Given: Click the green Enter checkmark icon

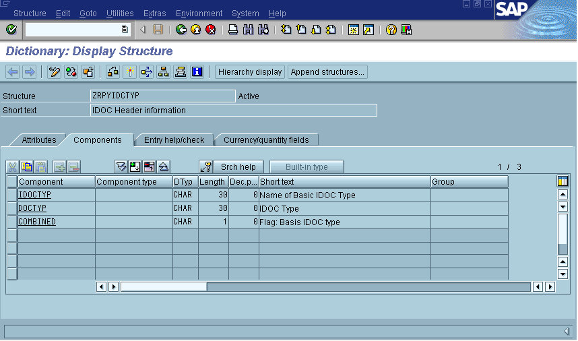Looking at the screenshot, I should coord(11,30).
